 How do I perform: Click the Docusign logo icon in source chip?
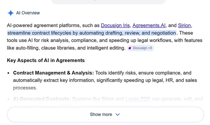pyautogui.click(x=130, y=48)
